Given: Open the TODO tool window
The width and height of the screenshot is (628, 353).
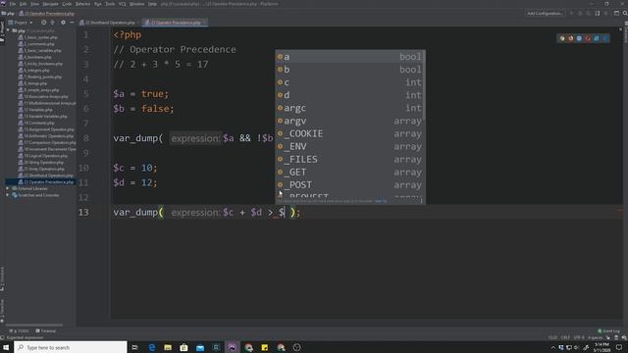Looking at the screenshot, I should (19, 331).
